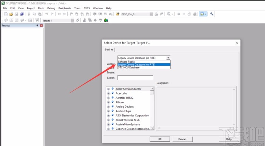Expand Analog Devices vendor node
The height and width of the screenshot is (146, 265).
[x=108, y=107]
